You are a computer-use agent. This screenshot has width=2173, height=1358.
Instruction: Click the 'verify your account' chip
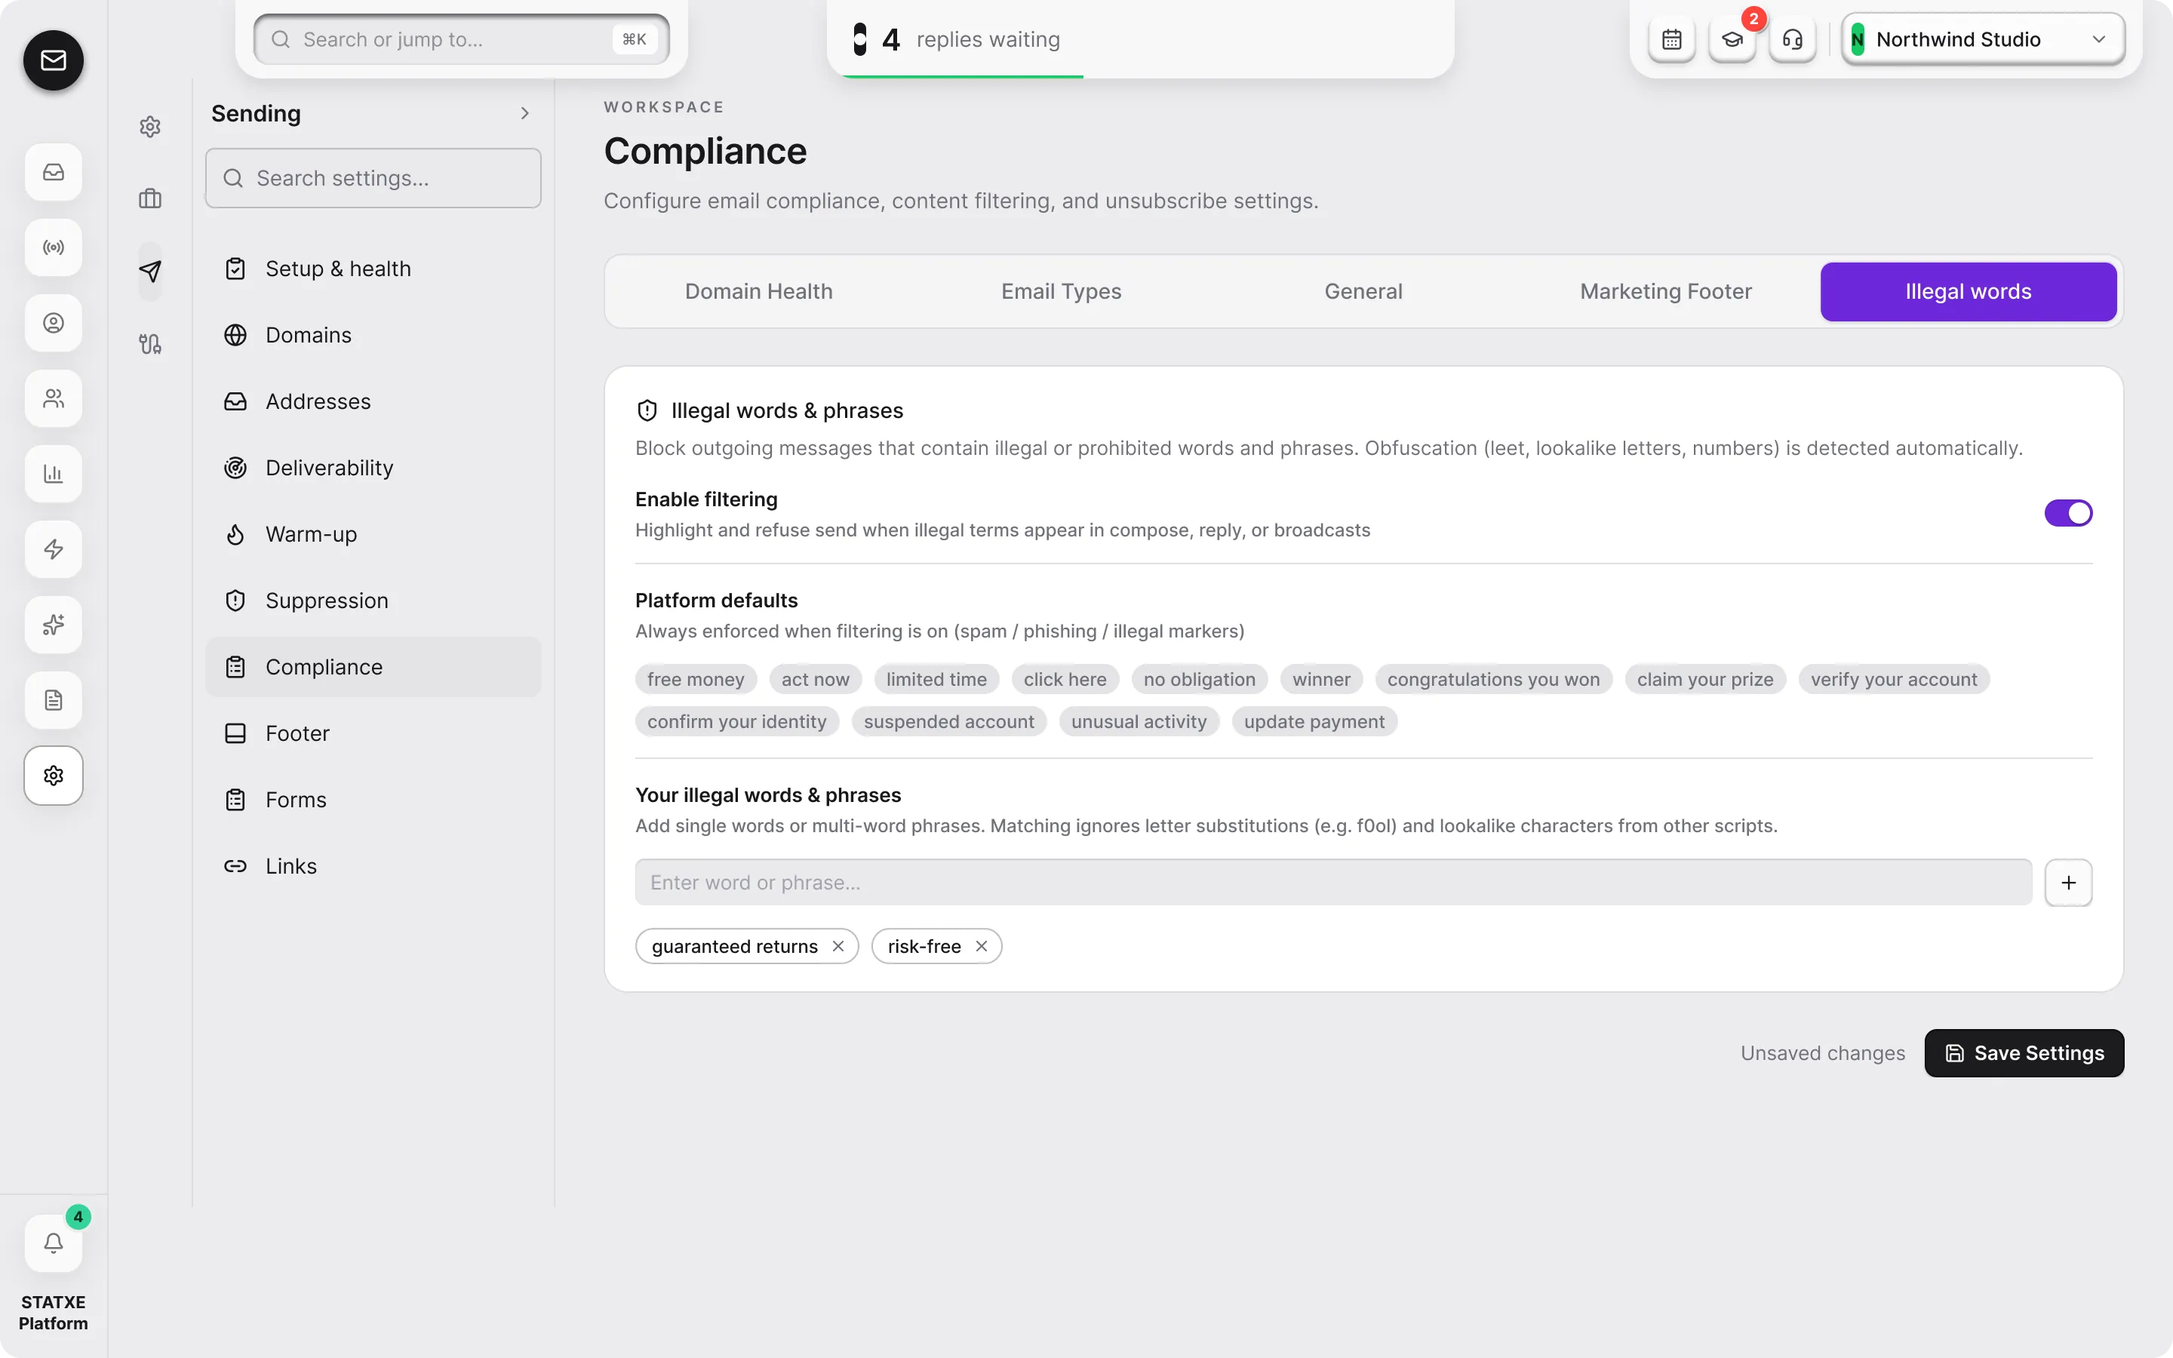1893,679
